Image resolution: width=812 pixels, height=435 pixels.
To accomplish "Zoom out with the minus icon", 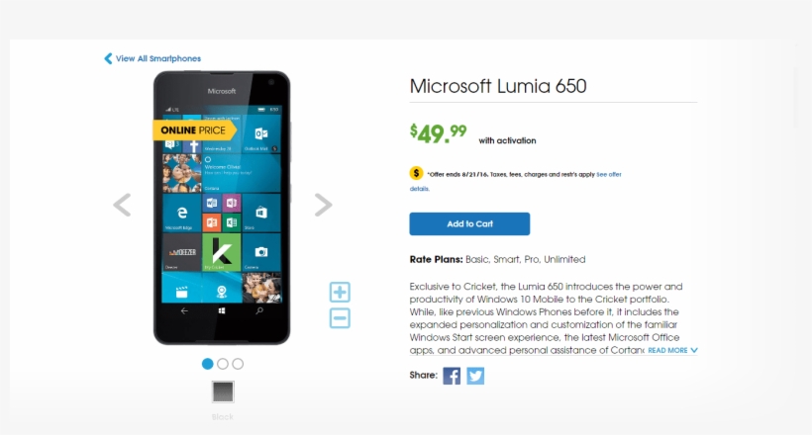I will coord(340,318).
